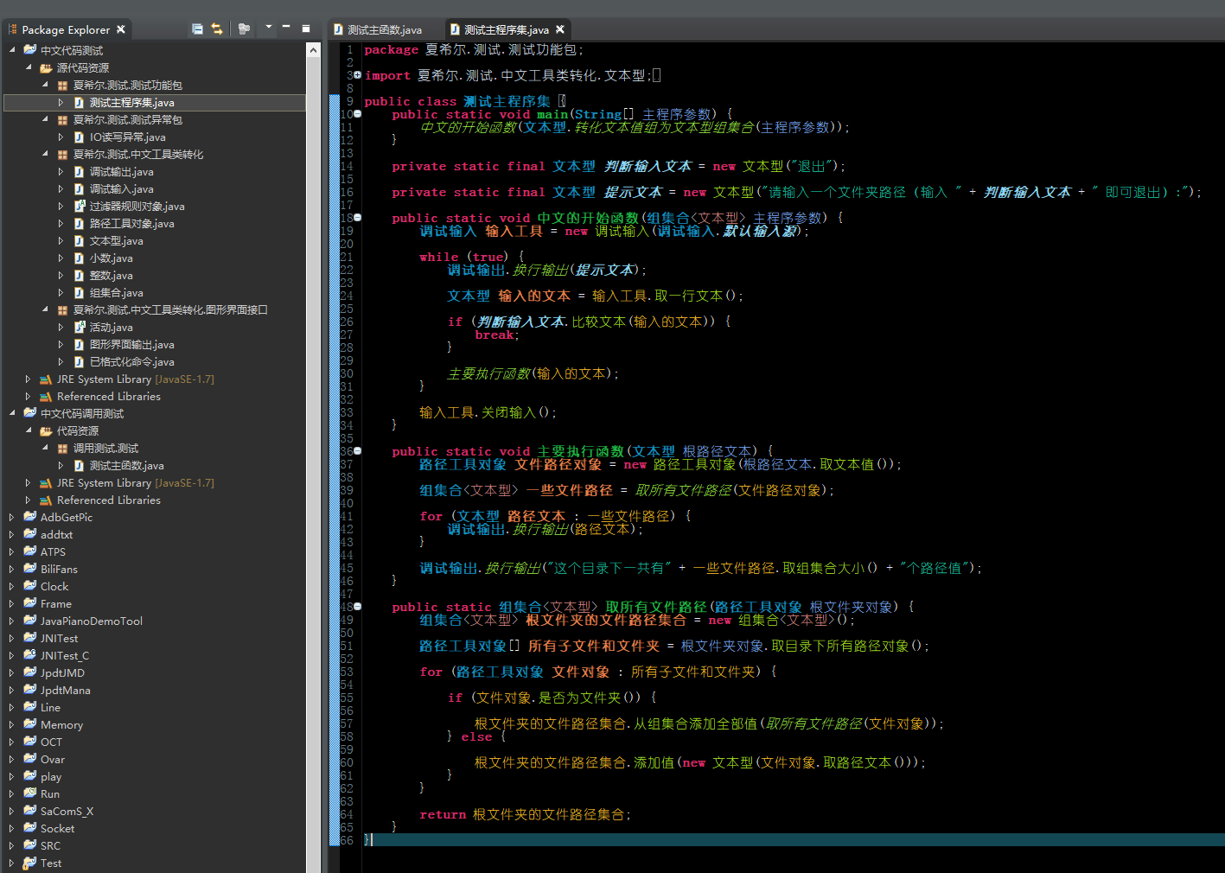Click the 源代码资源 source folder icon
1225x873 pixels.
click(47, 67)
